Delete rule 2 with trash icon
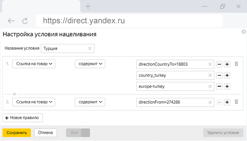Screen dimensions: 247x141 tap(236, 102)
